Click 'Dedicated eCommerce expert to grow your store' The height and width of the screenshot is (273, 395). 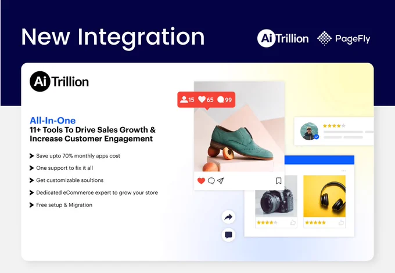(x=97, y=192)
